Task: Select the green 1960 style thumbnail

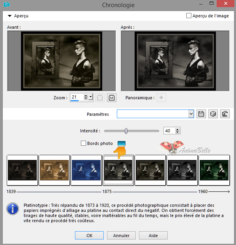Action: pyautogui.click(x=214, y=170)
